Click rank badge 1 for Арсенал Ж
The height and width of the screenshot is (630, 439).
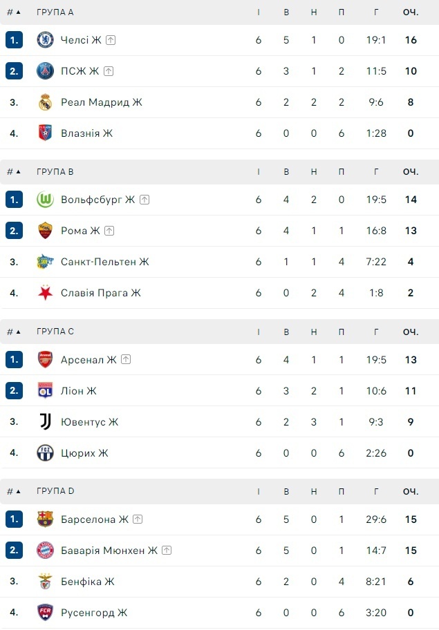pos(14,359)
